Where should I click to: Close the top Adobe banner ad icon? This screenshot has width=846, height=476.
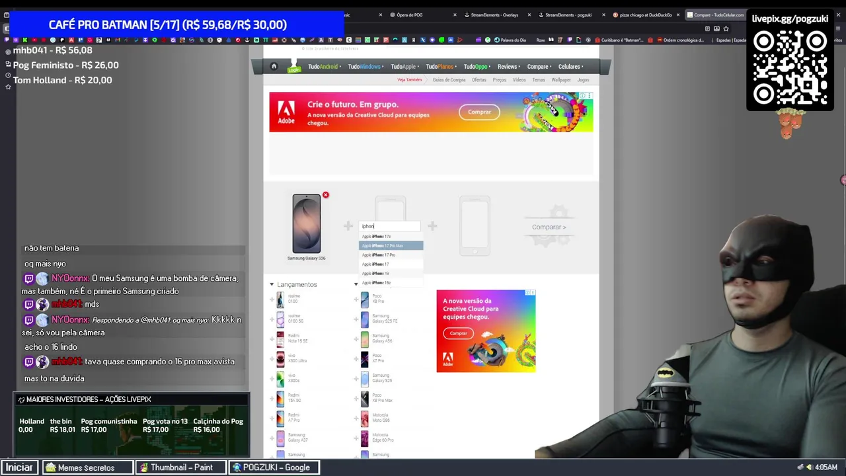click(x=590, y=96)
